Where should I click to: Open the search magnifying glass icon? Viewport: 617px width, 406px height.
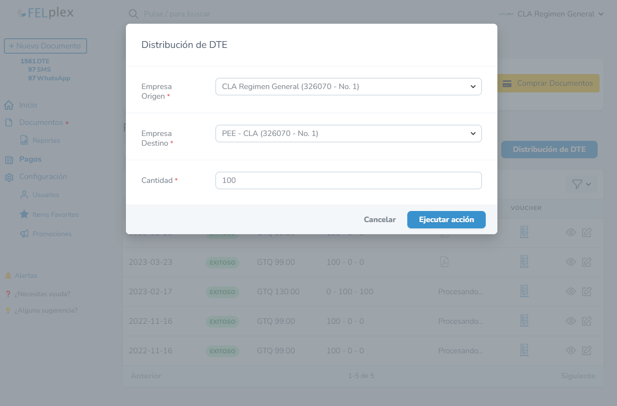[x=133, y=14]
